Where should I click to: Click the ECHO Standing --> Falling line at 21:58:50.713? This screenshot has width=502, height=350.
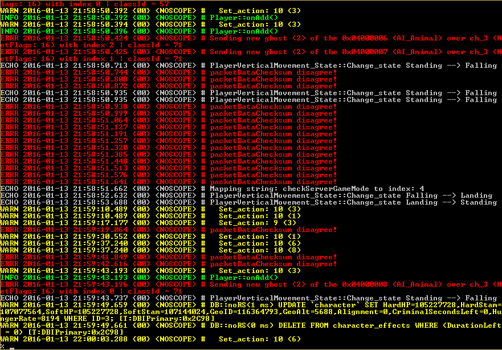tap(249, 66)
